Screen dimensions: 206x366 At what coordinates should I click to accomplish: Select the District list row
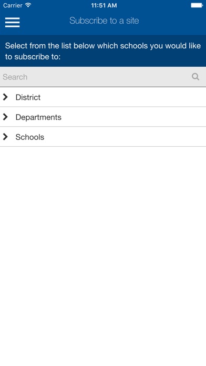pos(103,97)
